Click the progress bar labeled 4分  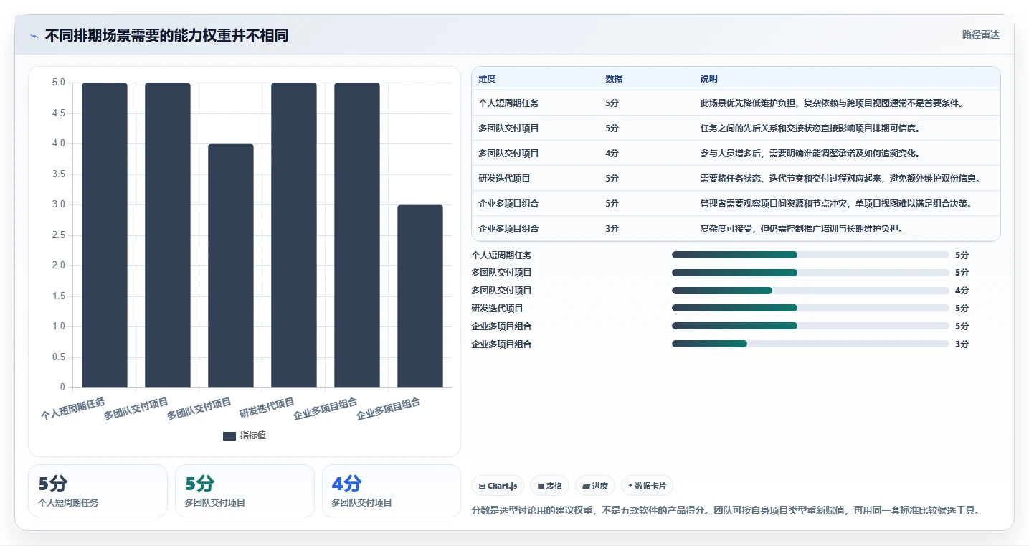[x=810, y=291]
